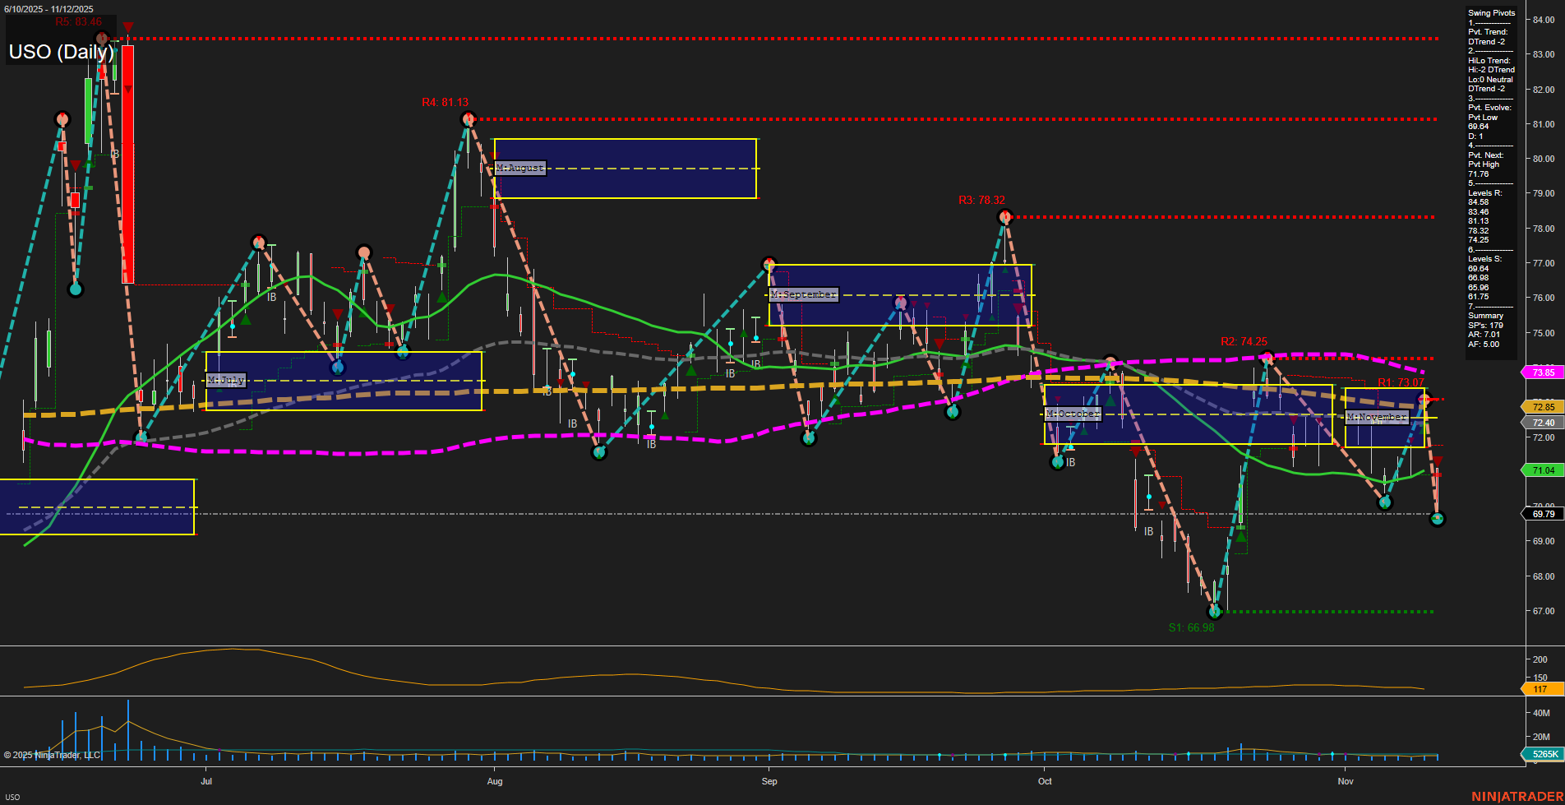1565x805 pixels.
Task: Click the M:August label on the August range box
Action: tap(518, 168)
